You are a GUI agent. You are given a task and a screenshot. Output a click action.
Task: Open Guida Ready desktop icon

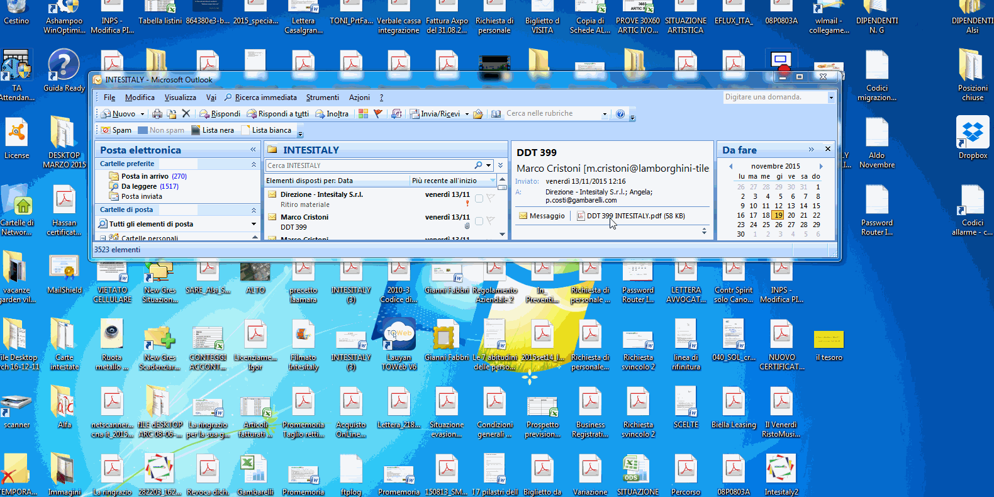[x=64, y=71]
